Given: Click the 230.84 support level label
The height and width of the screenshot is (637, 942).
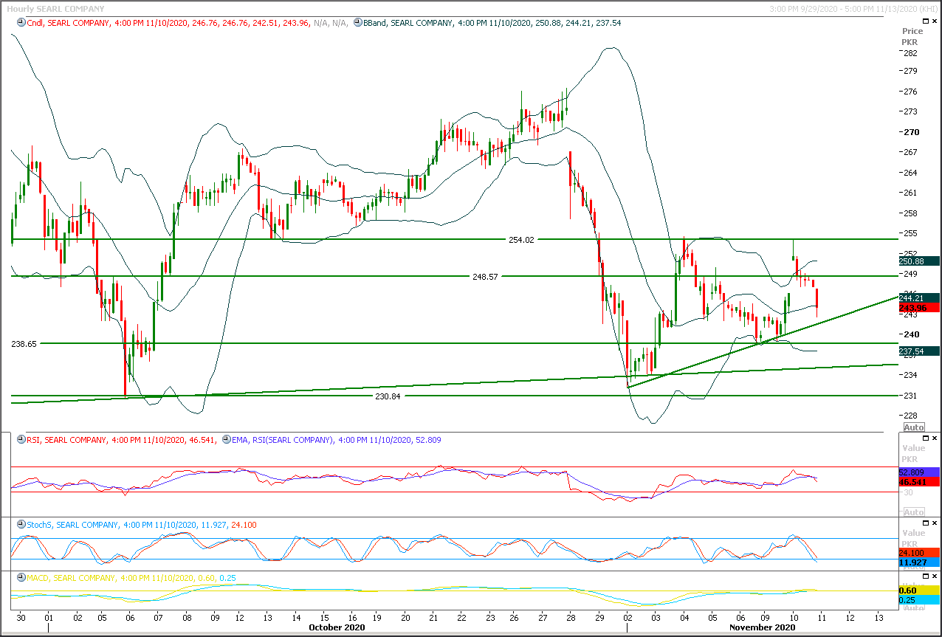Looking at the screenshot, I should click(387, 396).
